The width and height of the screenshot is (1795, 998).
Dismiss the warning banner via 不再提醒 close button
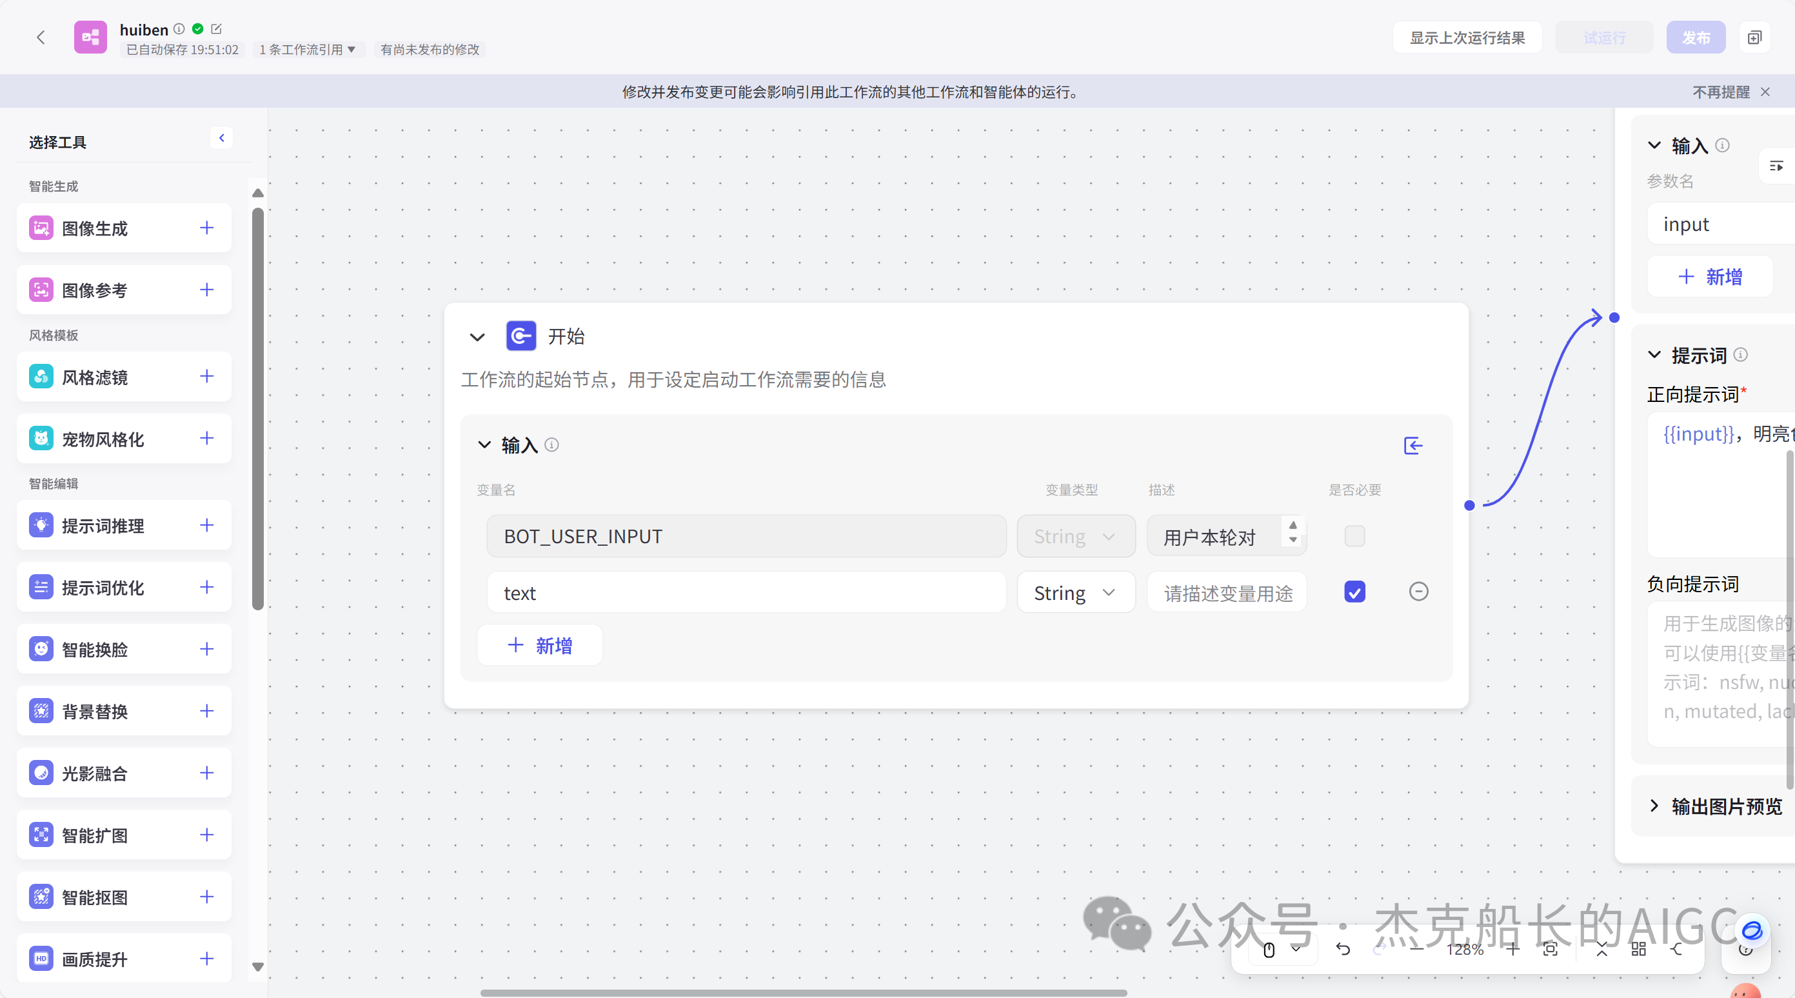coord(1767,92)
